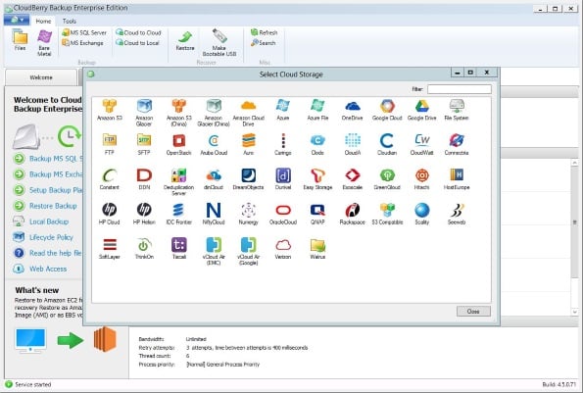The image size is (583, 393).
Task: Pick Google Drive storage
Action: click(x=421, y=110)
